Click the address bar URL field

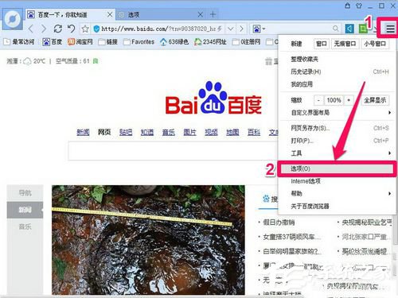click(x=158, y=29)
